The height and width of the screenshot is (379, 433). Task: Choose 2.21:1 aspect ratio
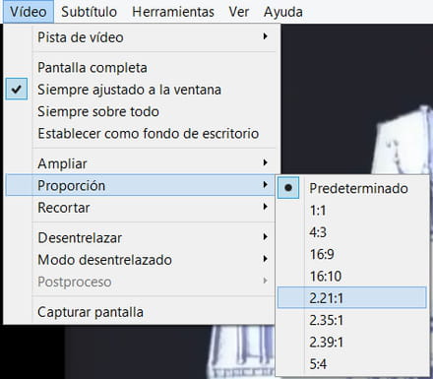352,297
